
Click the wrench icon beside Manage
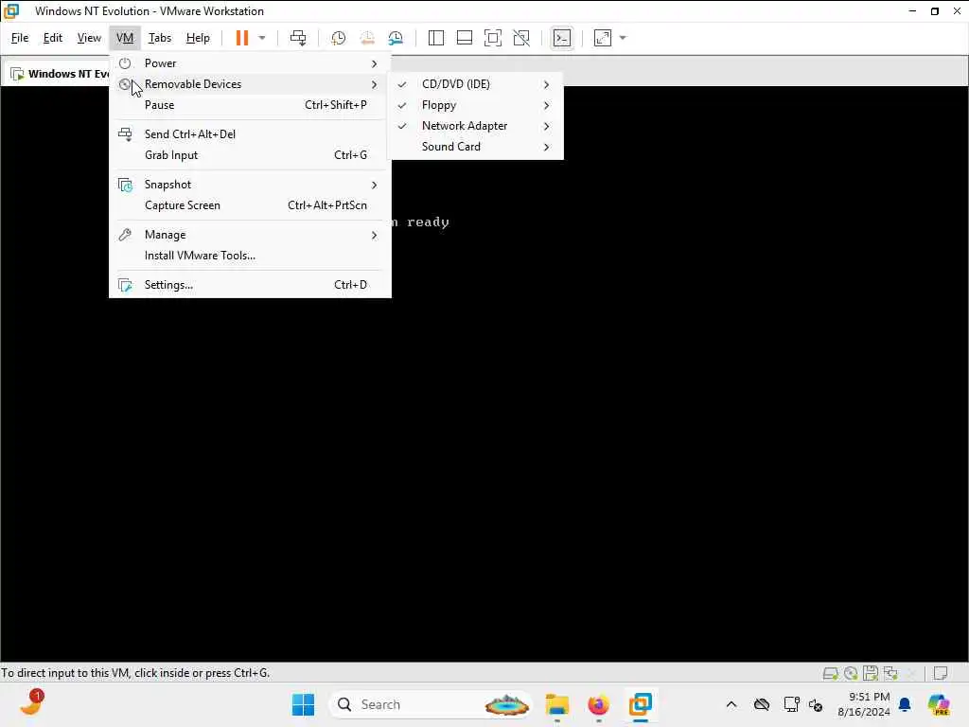pos(125,235)
